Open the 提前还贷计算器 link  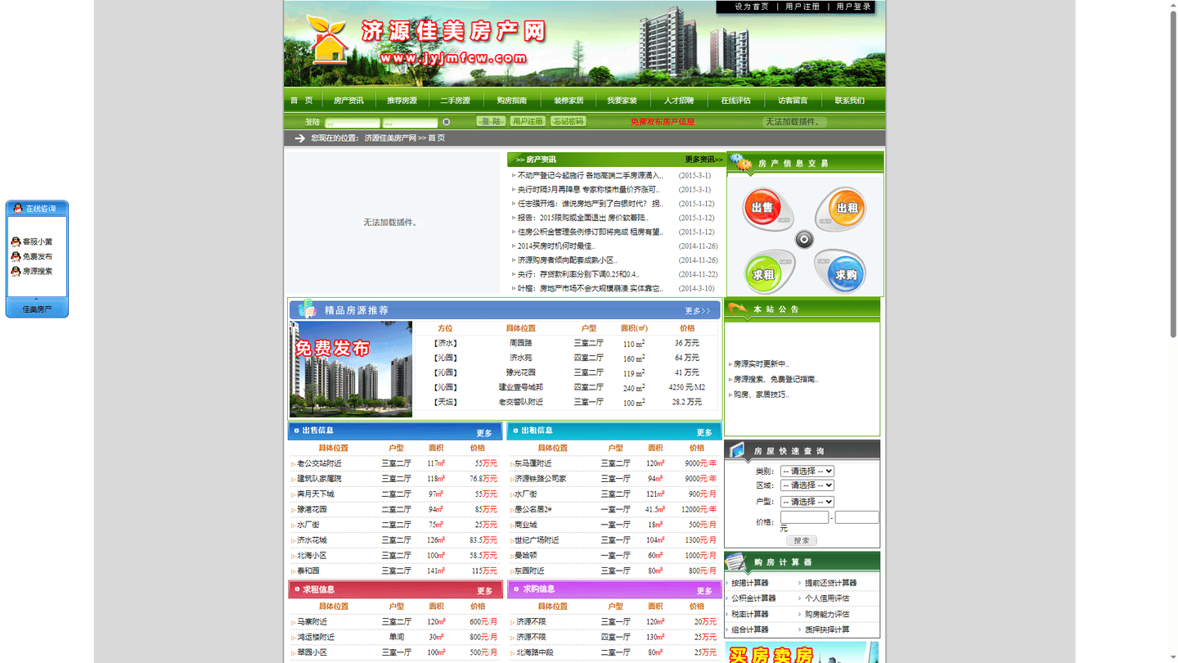click(830, 583)
